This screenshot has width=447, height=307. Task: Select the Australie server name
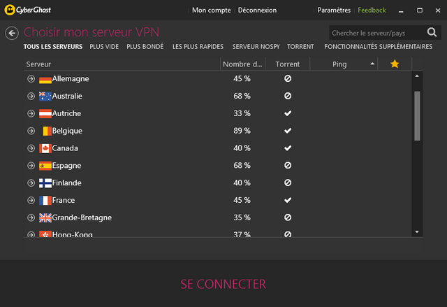(x=67, y=96)
